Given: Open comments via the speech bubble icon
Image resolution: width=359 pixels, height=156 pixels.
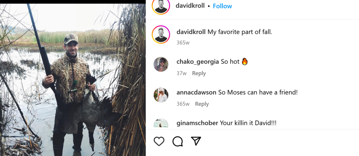Looking at the screenshot, I should 178,141.
